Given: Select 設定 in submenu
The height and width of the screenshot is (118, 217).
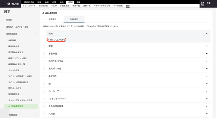Looking at the screenshot, I should 128,6.
